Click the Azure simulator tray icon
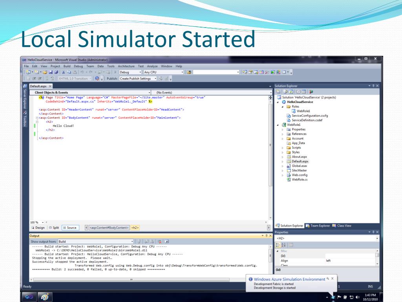Screen dimensions: 402x302 tap(333, 297)
